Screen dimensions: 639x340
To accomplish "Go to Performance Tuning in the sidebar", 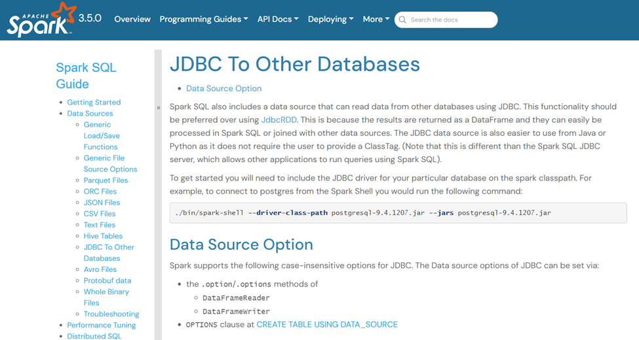I will pos(102,325).
